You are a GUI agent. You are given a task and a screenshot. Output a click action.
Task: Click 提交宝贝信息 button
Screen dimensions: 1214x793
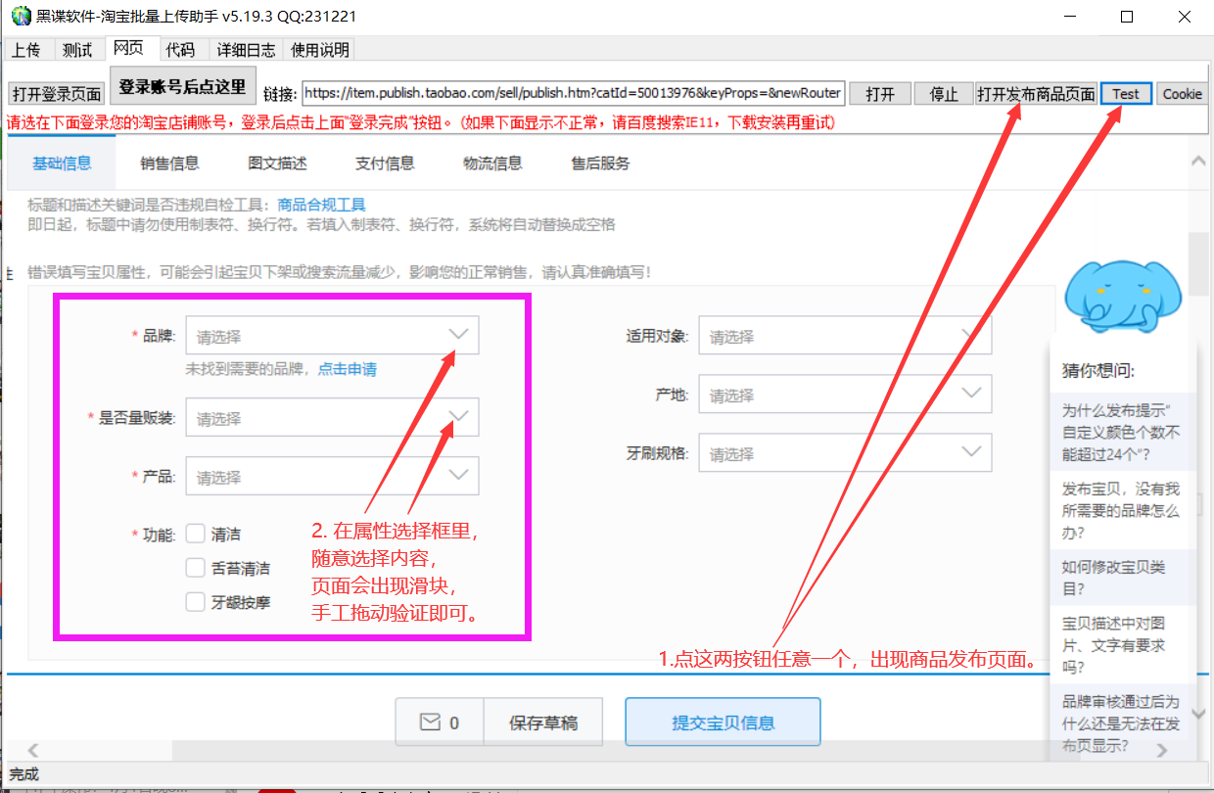[723, 723]
